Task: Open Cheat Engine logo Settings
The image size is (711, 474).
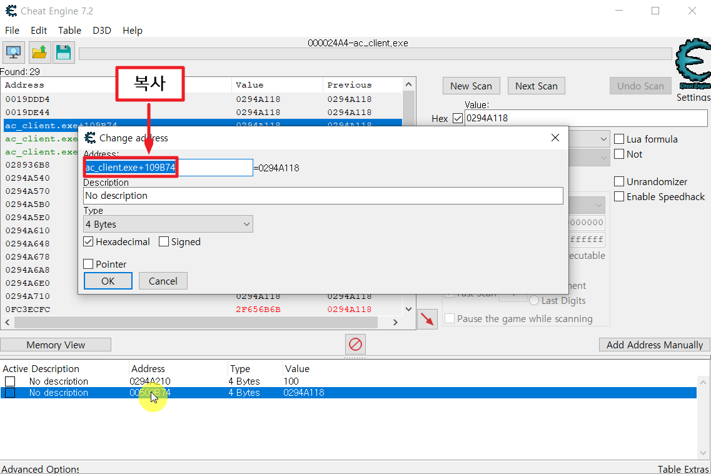Action: [692, 70]
